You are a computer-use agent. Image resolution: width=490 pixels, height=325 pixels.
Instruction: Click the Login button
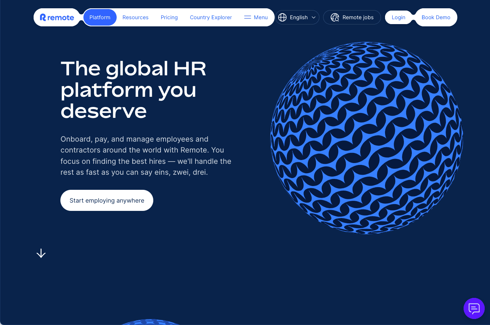[398, 17]
